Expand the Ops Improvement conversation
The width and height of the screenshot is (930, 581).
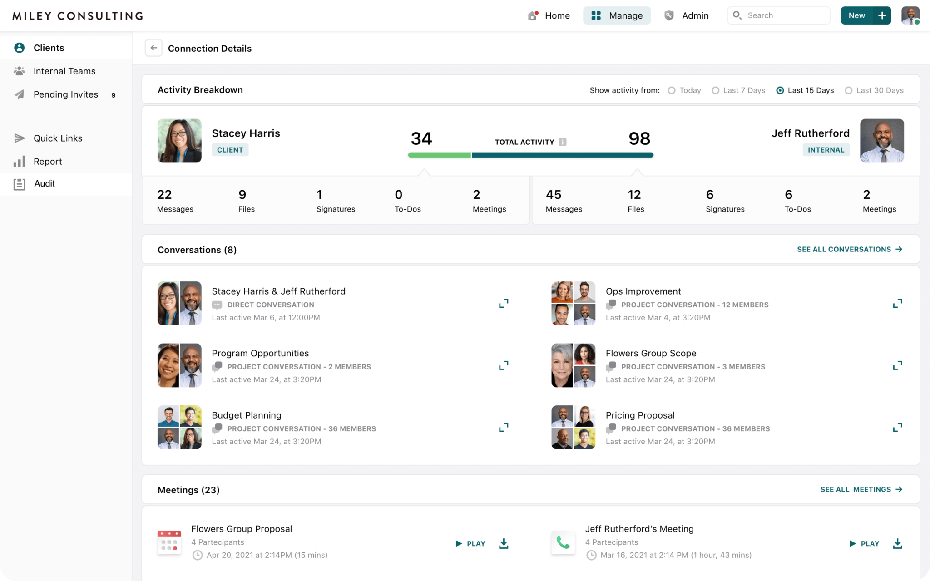click(898, 303)
